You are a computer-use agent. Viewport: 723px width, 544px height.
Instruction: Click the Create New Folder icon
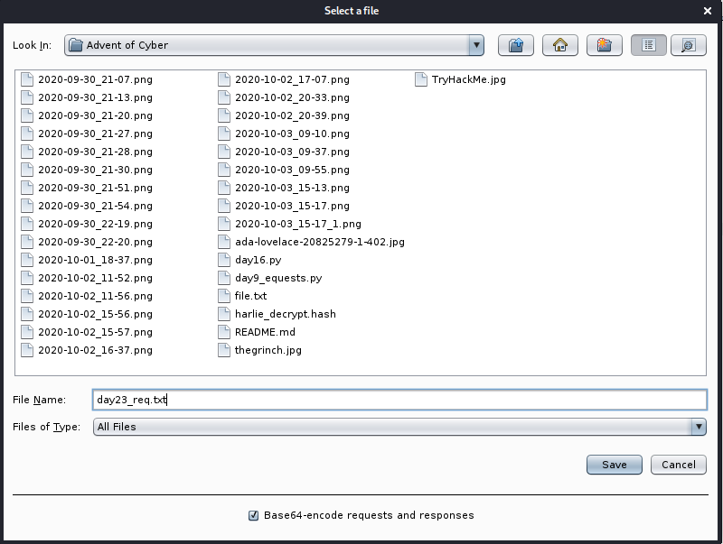pos(605,45)
